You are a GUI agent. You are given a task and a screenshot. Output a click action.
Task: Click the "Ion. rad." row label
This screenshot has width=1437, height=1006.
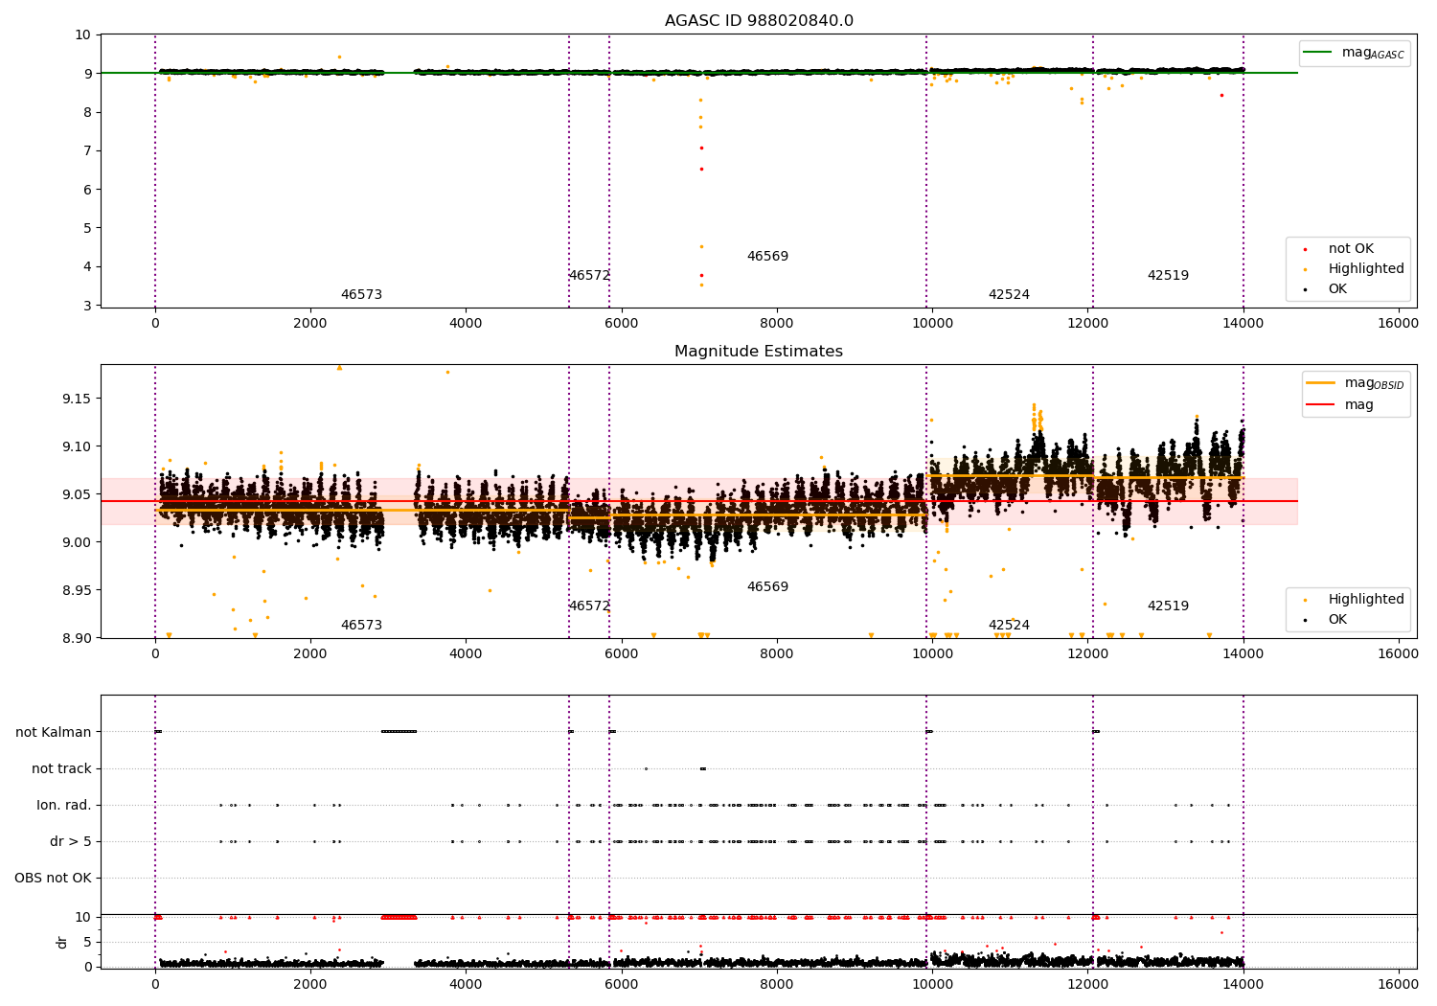[x=64, y=806]
